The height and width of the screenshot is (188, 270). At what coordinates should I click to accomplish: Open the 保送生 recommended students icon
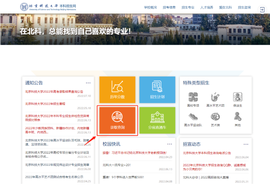coord(238,99)
